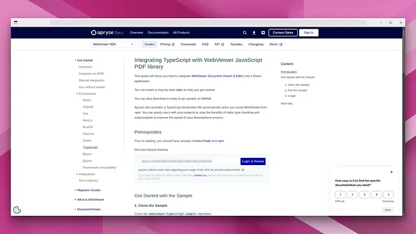Open Next.js framework guide

pos(87,120)
